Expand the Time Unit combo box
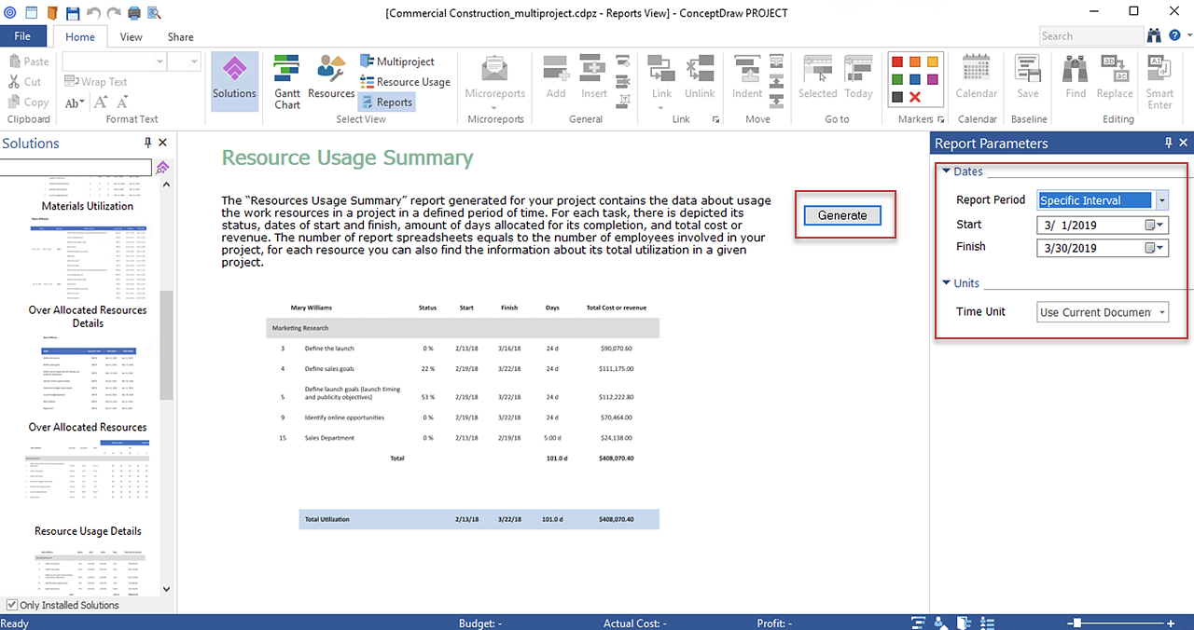This screenshot has width=1194, height=630. pos(1161,312)
